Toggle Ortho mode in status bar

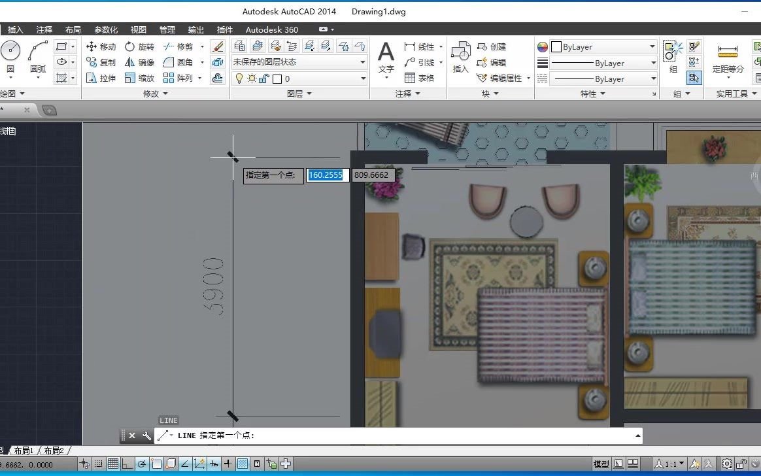point(127,464)
